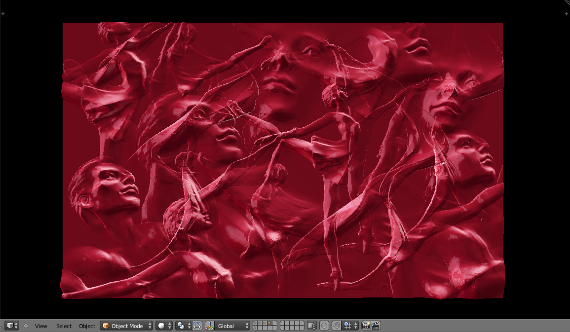
Task: Collapse the header menus with the minus icon
Action: point(26,326)
